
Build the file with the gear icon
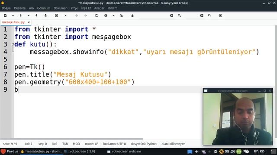click(106, 15)
